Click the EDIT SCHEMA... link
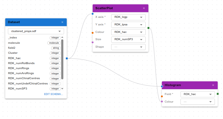 (x=54, y=94)
